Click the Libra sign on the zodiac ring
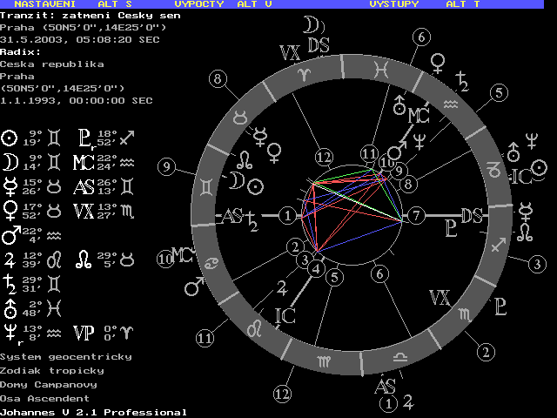Image resolution: width=557 pixels, height=418 pixels. click(x=399, y=357)
